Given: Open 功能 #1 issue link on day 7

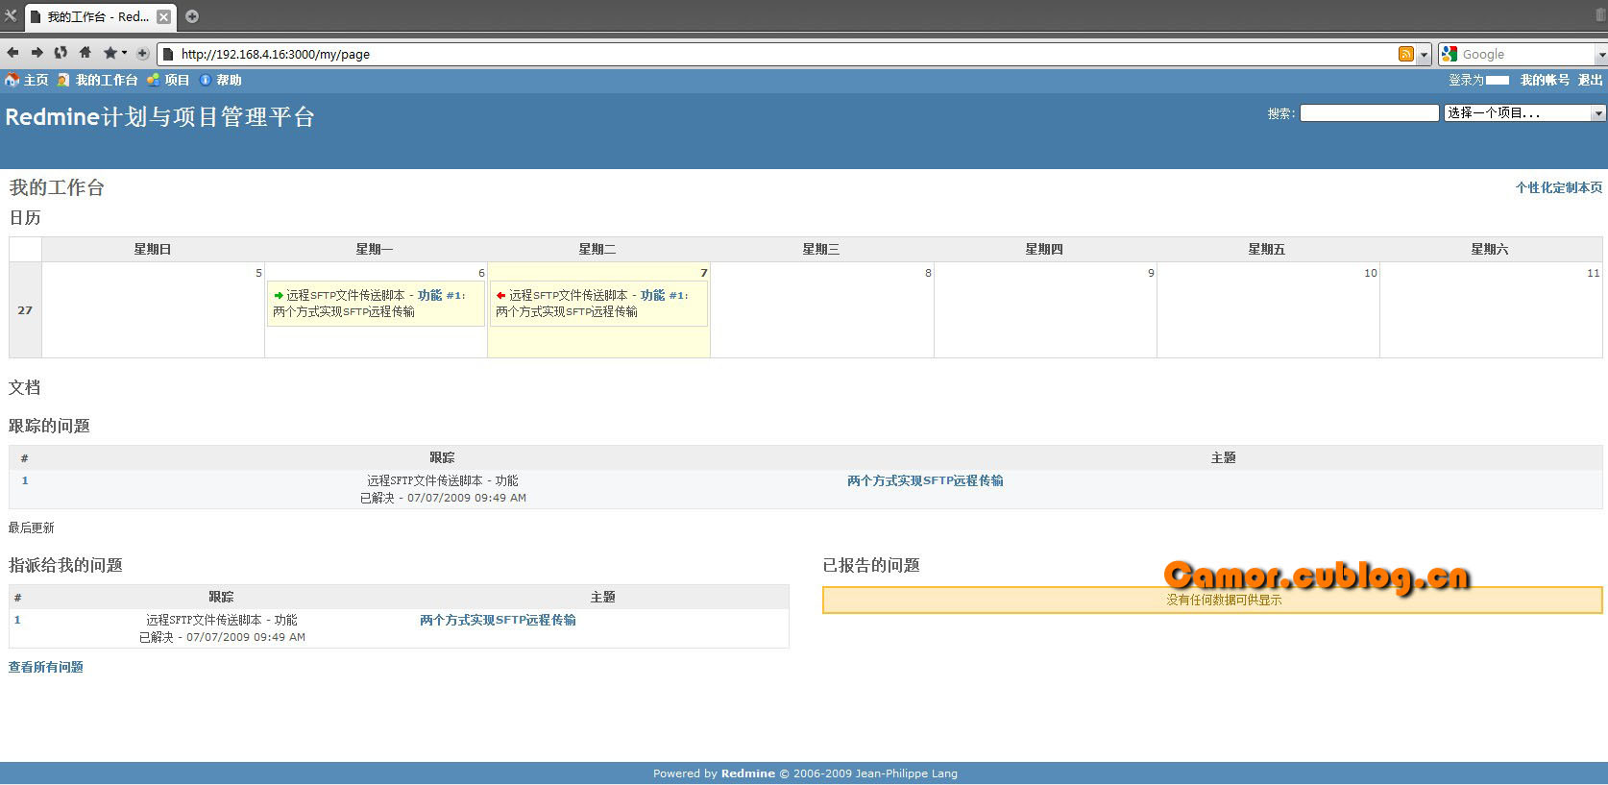Looking at the screenshot, I should click(x=664, y=296).
